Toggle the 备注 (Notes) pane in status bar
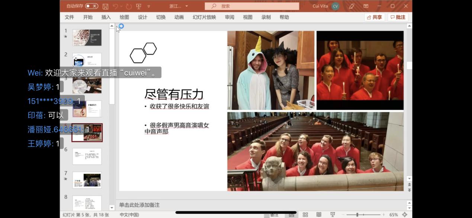 pos(271,215)
